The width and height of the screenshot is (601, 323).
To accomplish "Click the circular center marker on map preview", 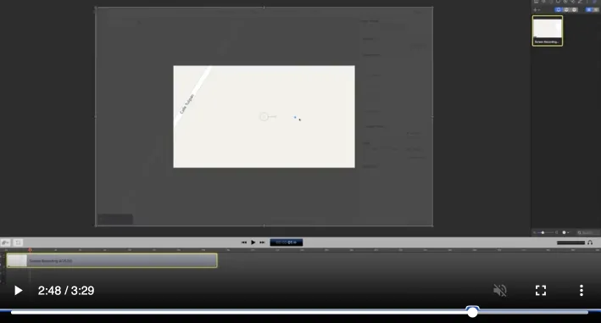I will pyautogui.click(x=264, y=116).
